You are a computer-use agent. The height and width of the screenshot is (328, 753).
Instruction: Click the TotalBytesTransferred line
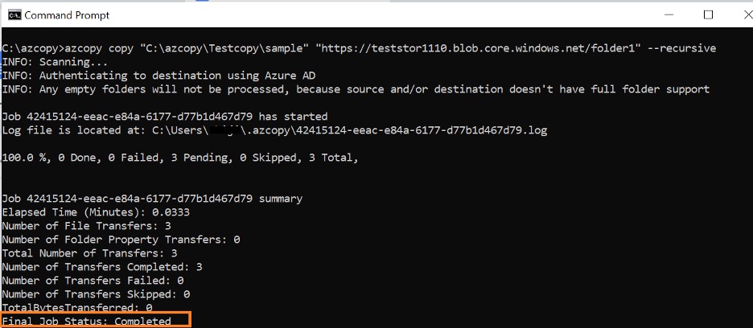pyautogui.click(x=77, y=308)
